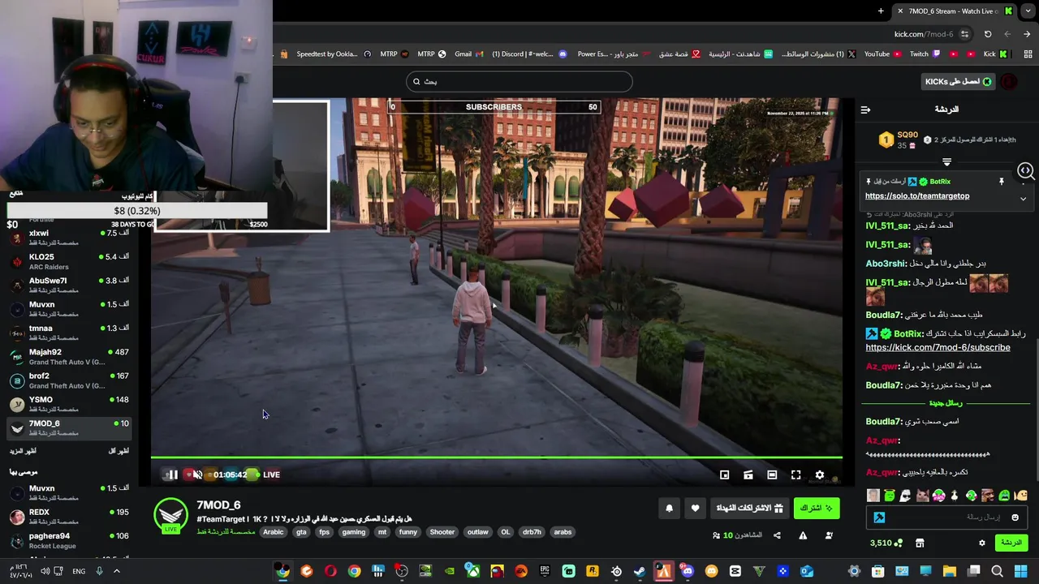This screenshot has width=1039, height=584.
Task: Click the 7MOD_6 channel avatar
Action: [170, 514]
